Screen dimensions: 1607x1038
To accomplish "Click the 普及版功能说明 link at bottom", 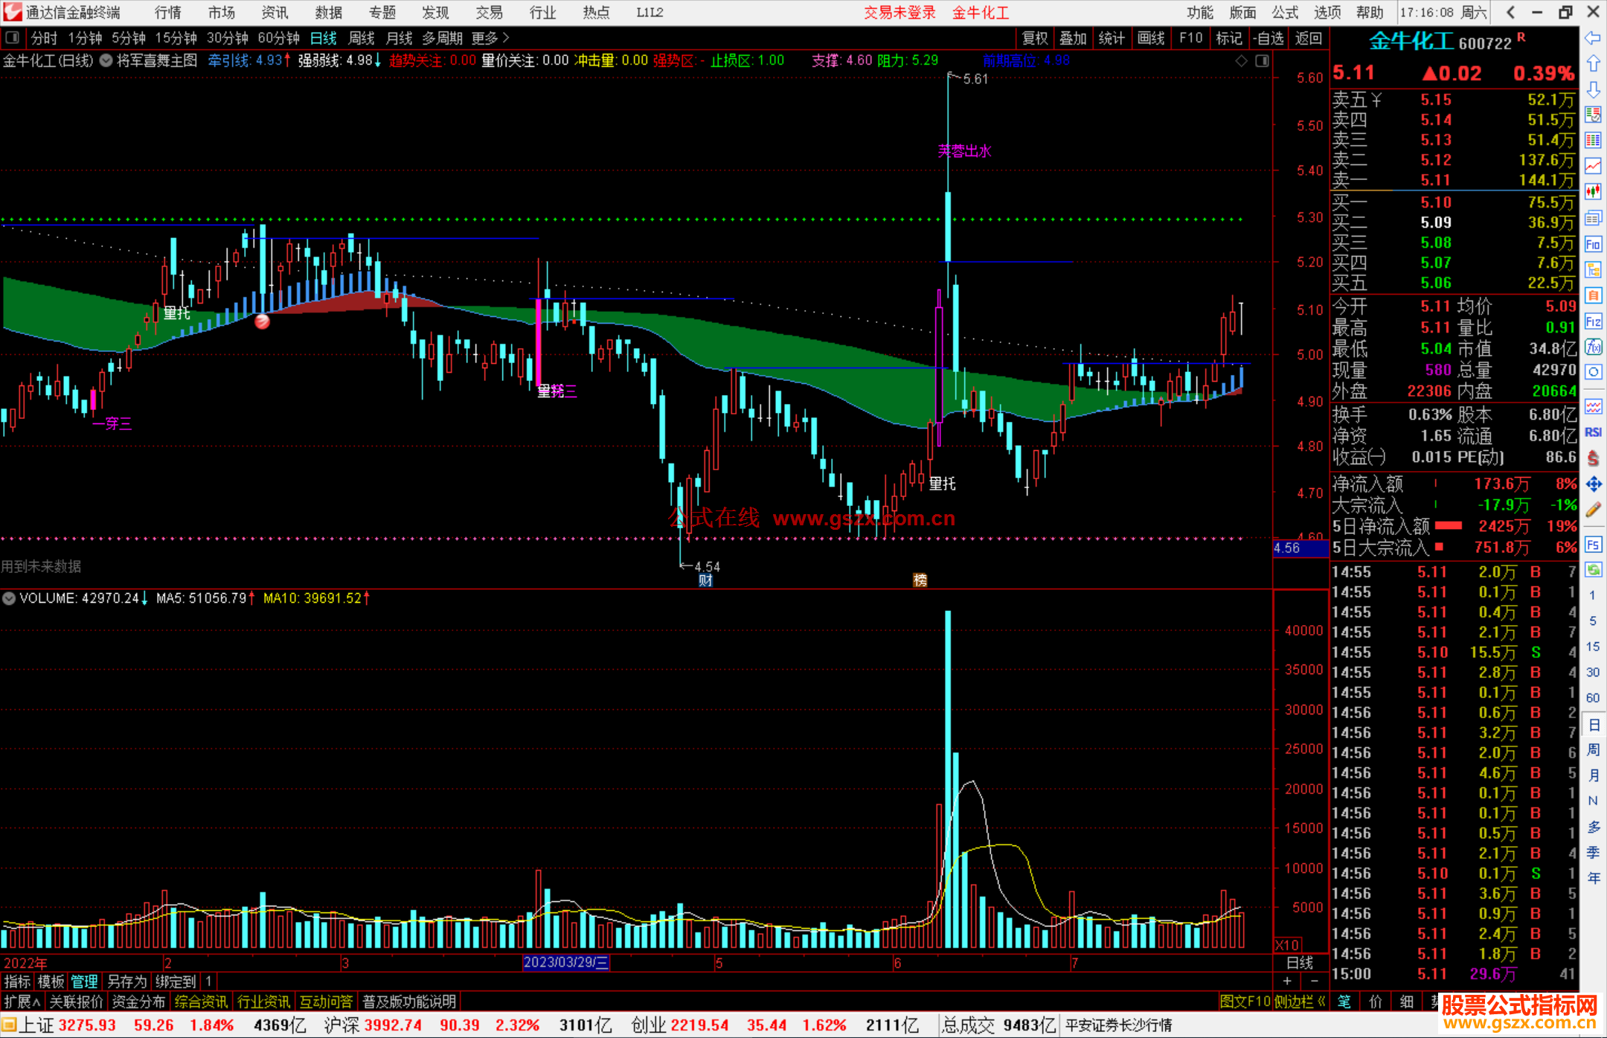I will [x=409, y=1002].
